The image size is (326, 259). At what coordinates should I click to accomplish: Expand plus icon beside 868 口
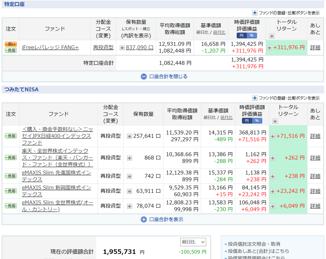[x=130, y=158]
